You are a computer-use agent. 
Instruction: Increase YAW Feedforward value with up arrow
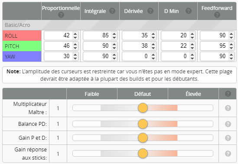[231, 55]
